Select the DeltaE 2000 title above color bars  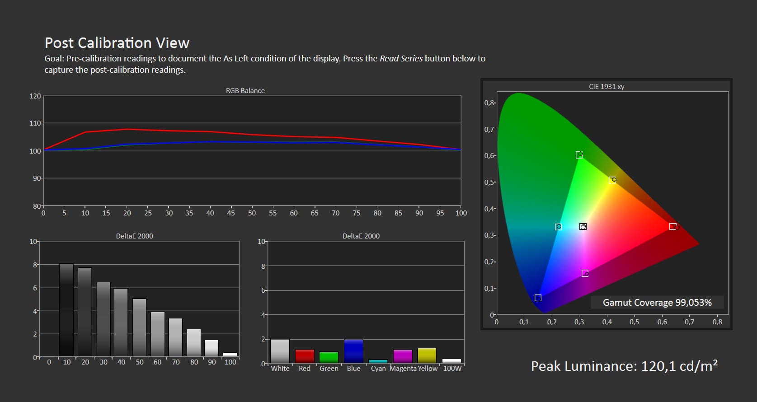[x=361, y=236]
